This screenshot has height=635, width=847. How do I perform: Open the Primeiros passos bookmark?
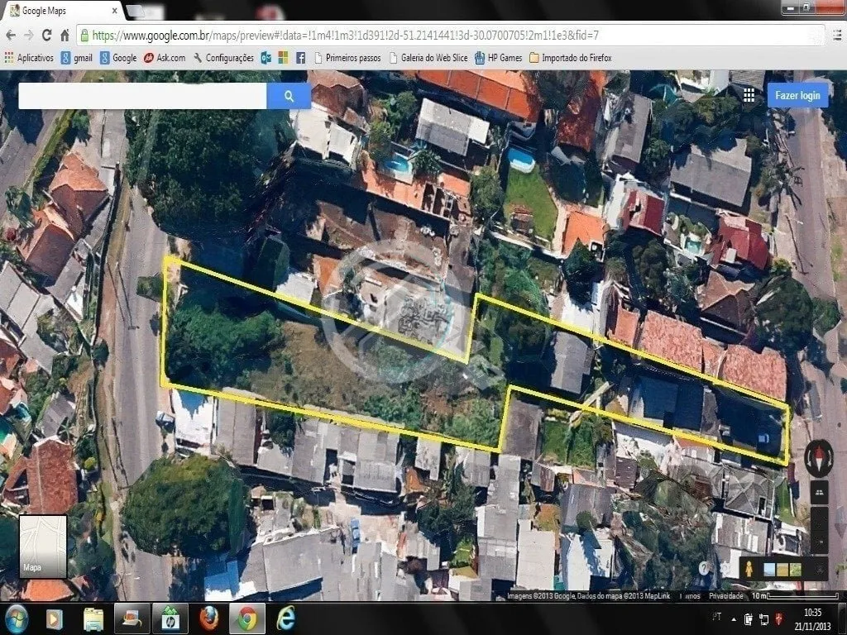347,58
